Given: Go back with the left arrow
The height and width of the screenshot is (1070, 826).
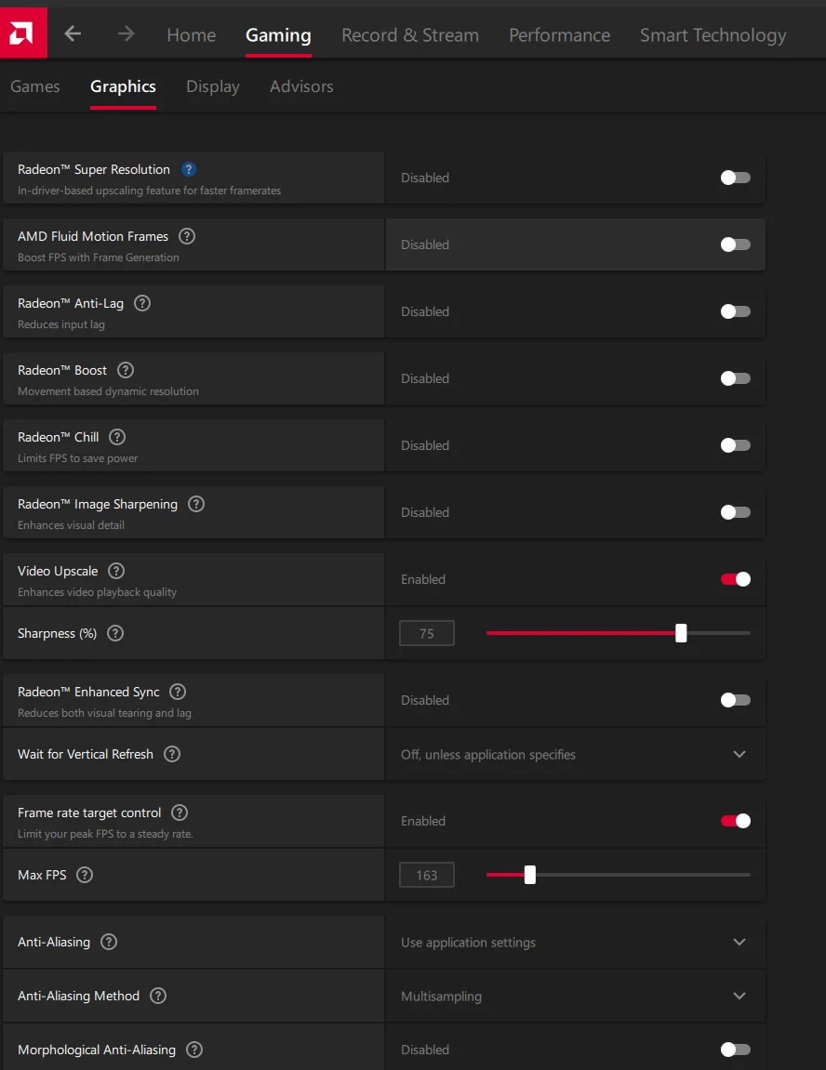Looking at the screenshot, I should (x=73, y=33).
